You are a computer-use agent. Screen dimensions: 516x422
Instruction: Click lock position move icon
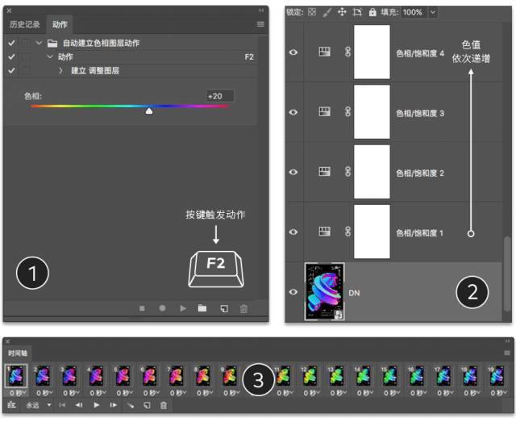click(342, 12)
